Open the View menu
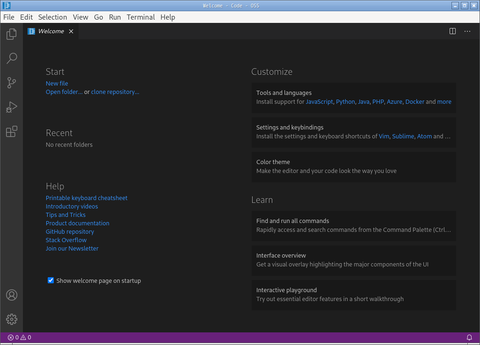This screenshot has height=345, width=480. 80,17
